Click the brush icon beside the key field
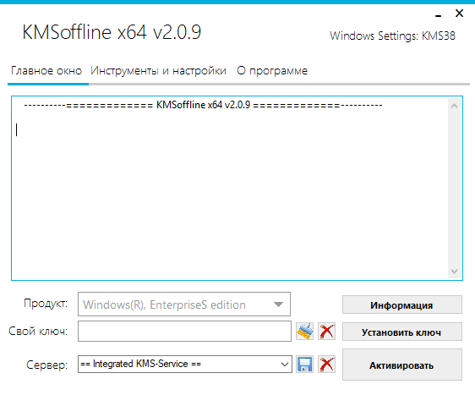The image size is (475, 395). [x=305, y=331]
